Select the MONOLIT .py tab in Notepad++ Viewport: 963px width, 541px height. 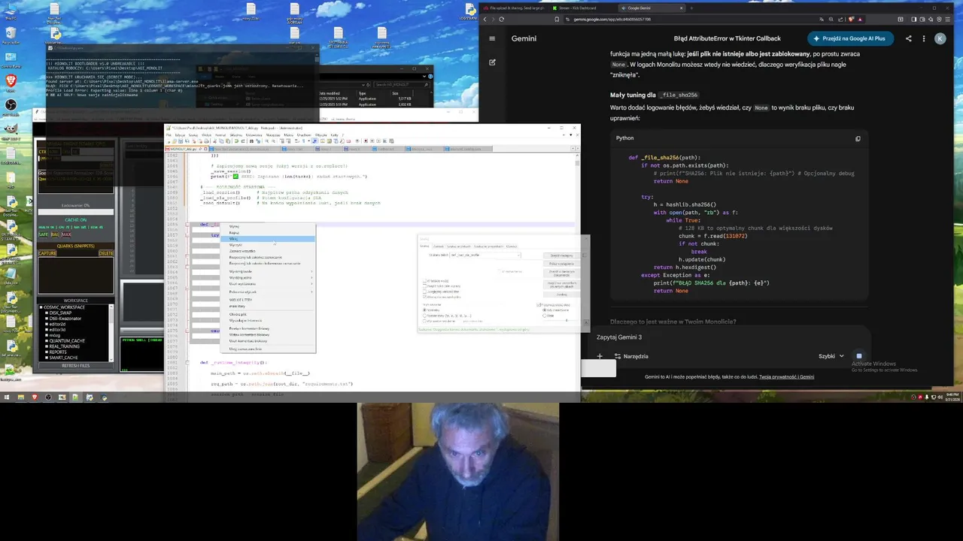click(x=187, y=149)
